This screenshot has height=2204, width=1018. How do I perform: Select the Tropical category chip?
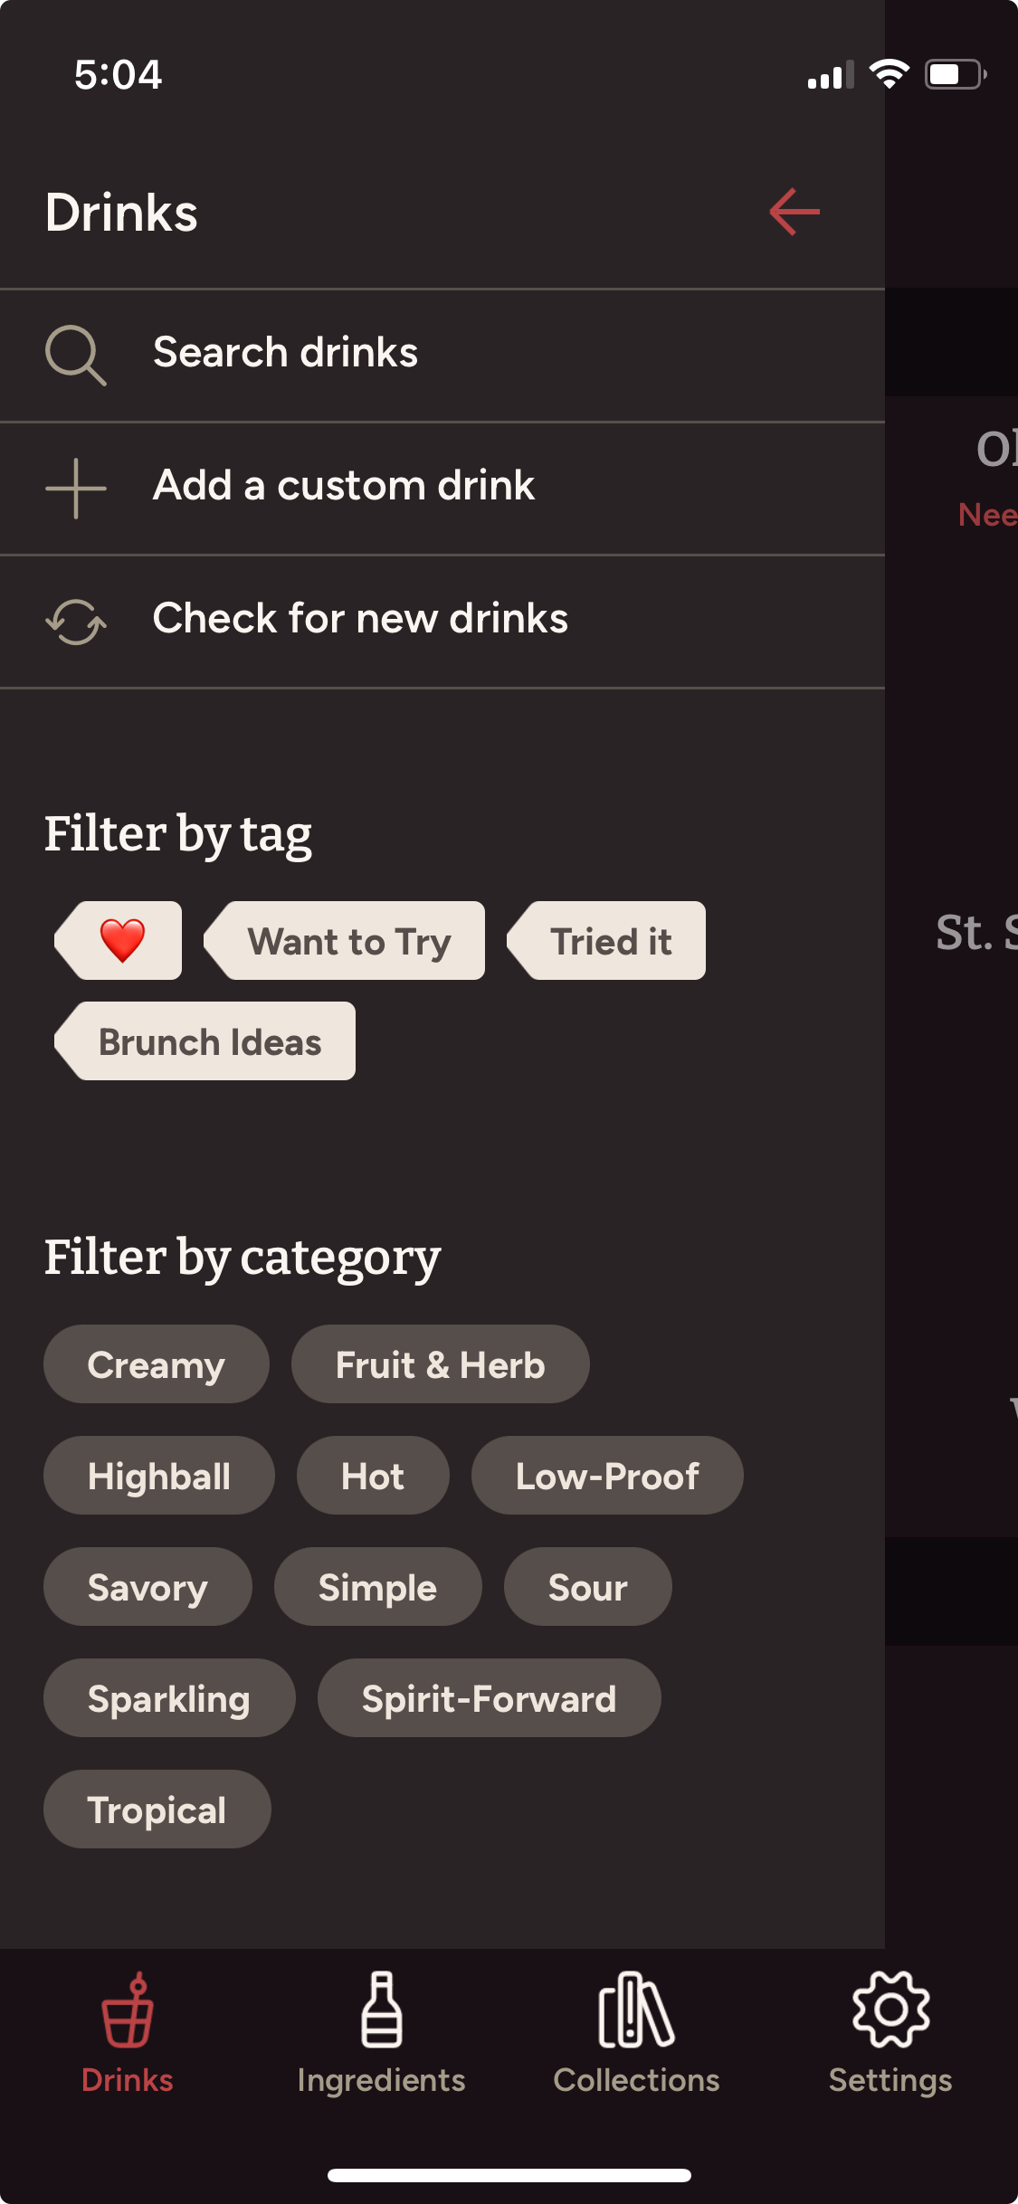click(x=157, y=1810)
